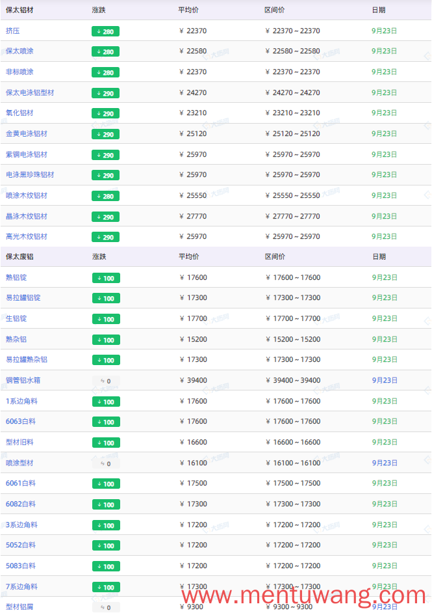Click the green 100 badge for 熟铝锭
The height and width of the screenshot is (615, 432).
click(x=106, y=278)
